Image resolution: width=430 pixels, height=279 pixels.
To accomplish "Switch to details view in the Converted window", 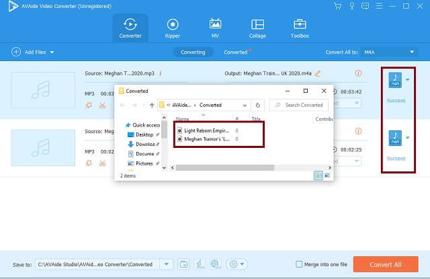I will tap(318, 175).
